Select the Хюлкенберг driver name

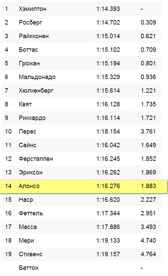pos(36,91)
